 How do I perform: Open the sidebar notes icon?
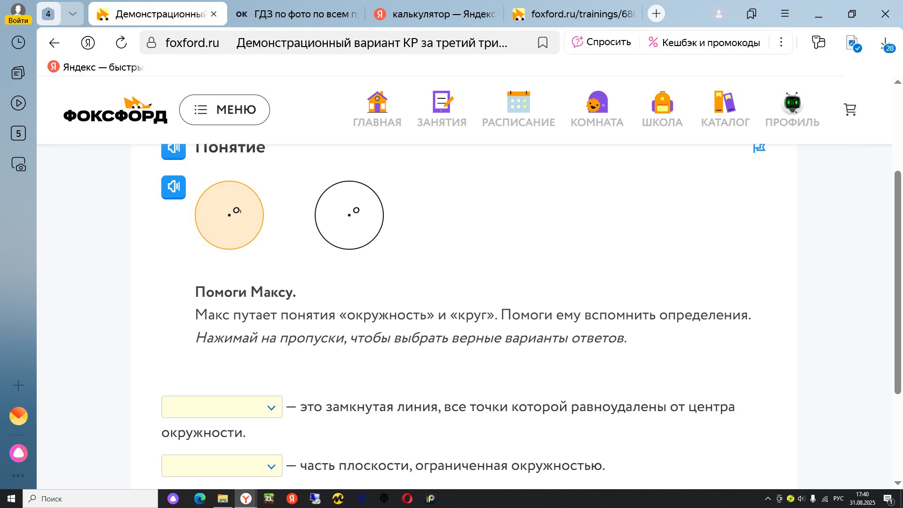pos(18,72)
